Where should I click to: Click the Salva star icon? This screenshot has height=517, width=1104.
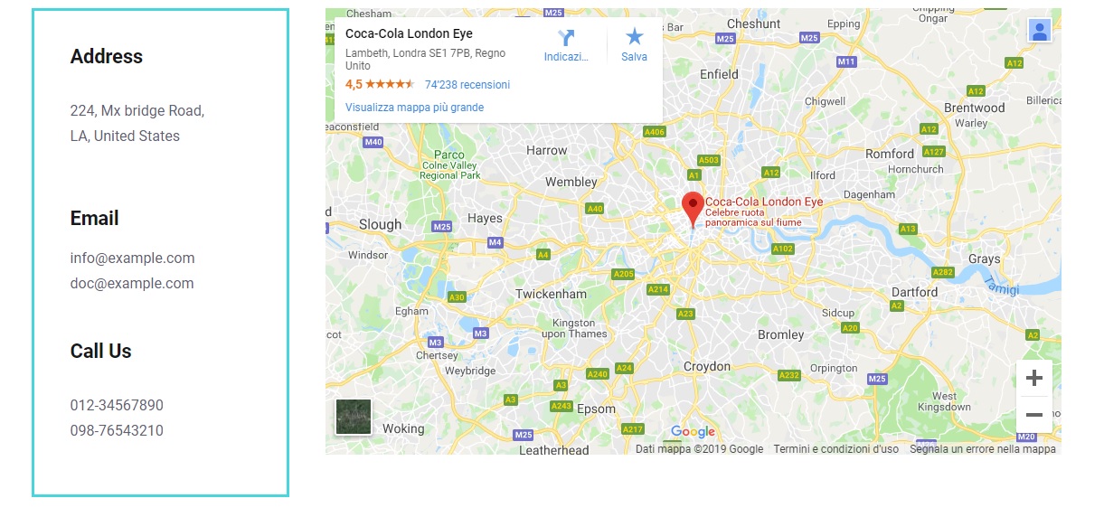pyautogui.click(x=635, y=36)
